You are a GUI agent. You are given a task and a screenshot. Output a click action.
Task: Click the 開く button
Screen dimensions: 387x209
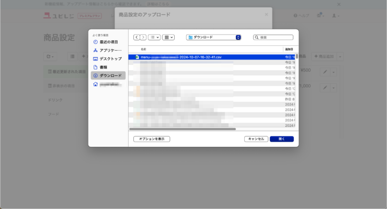pos(281,139)
